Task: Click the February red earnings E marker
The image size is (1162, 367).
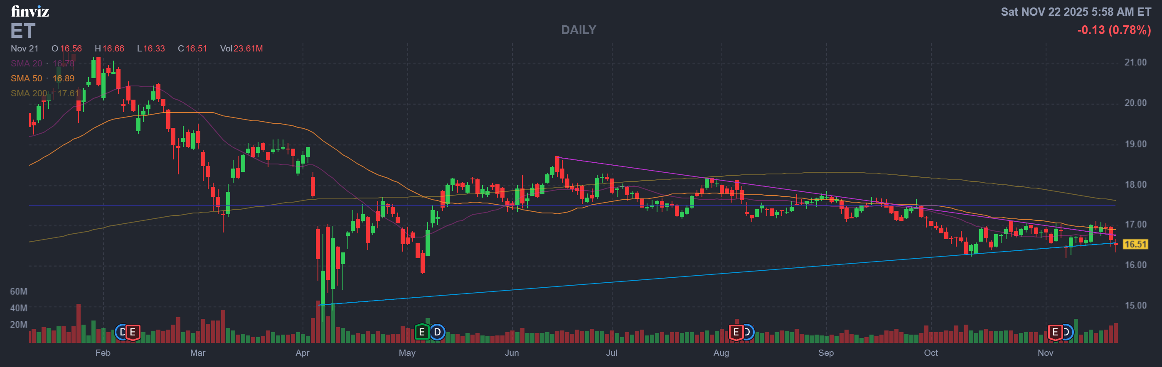Action: click(133, 333)
